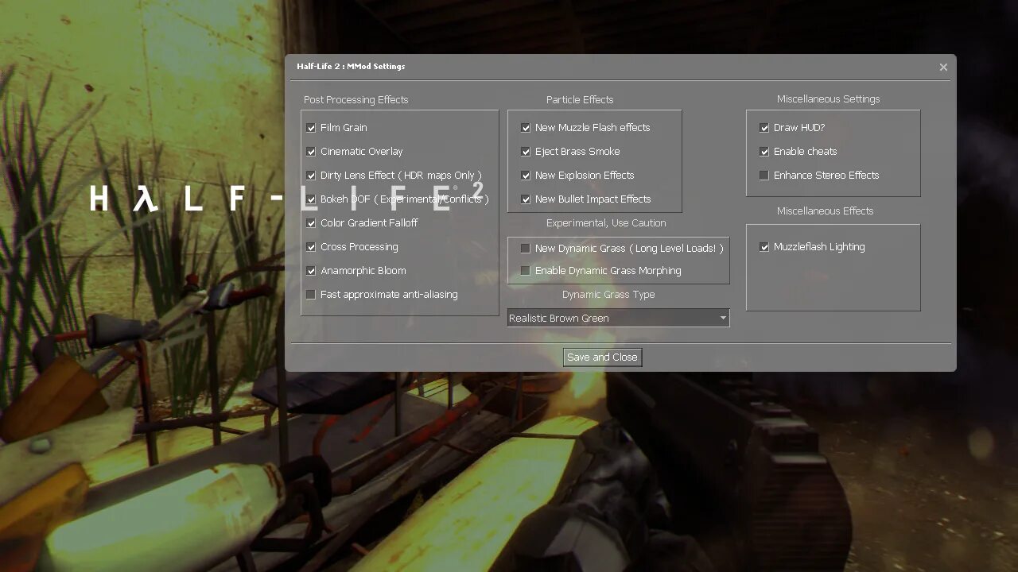Uncheck the Film Grain checkbox
This screenshot has height=572, width=1018.
pyautogui.click(x=311, y=128)
